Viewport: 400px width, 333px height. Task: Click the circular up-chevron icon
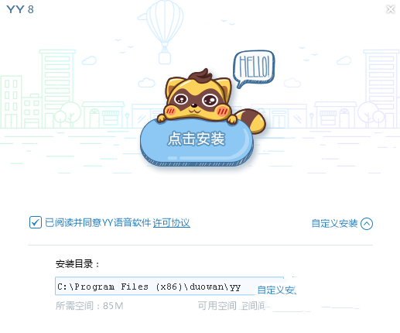pos(367,224)
